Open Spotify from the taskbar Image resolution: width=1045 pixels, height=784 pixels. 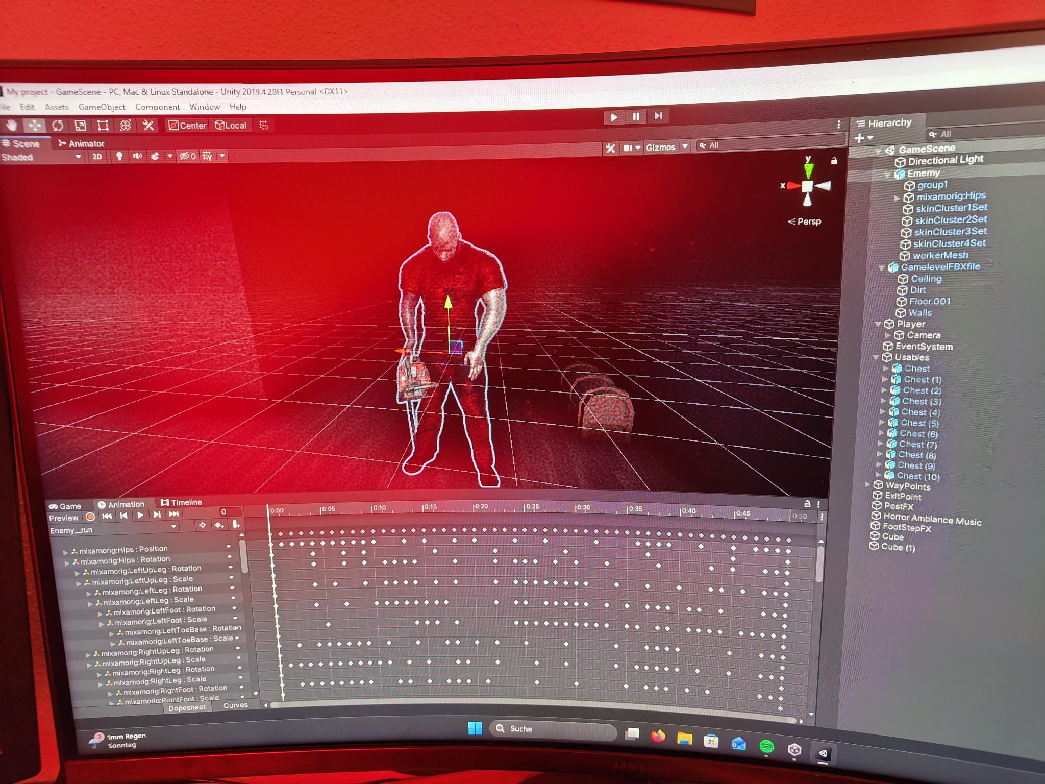point(766,747)
